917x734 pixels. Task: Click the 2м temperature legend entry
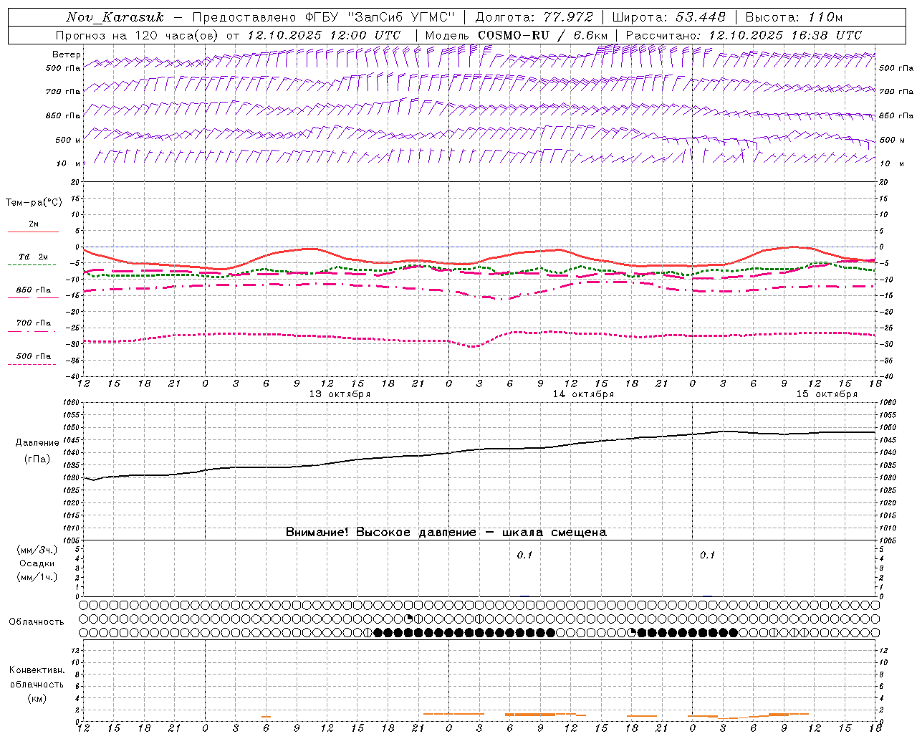33,224
